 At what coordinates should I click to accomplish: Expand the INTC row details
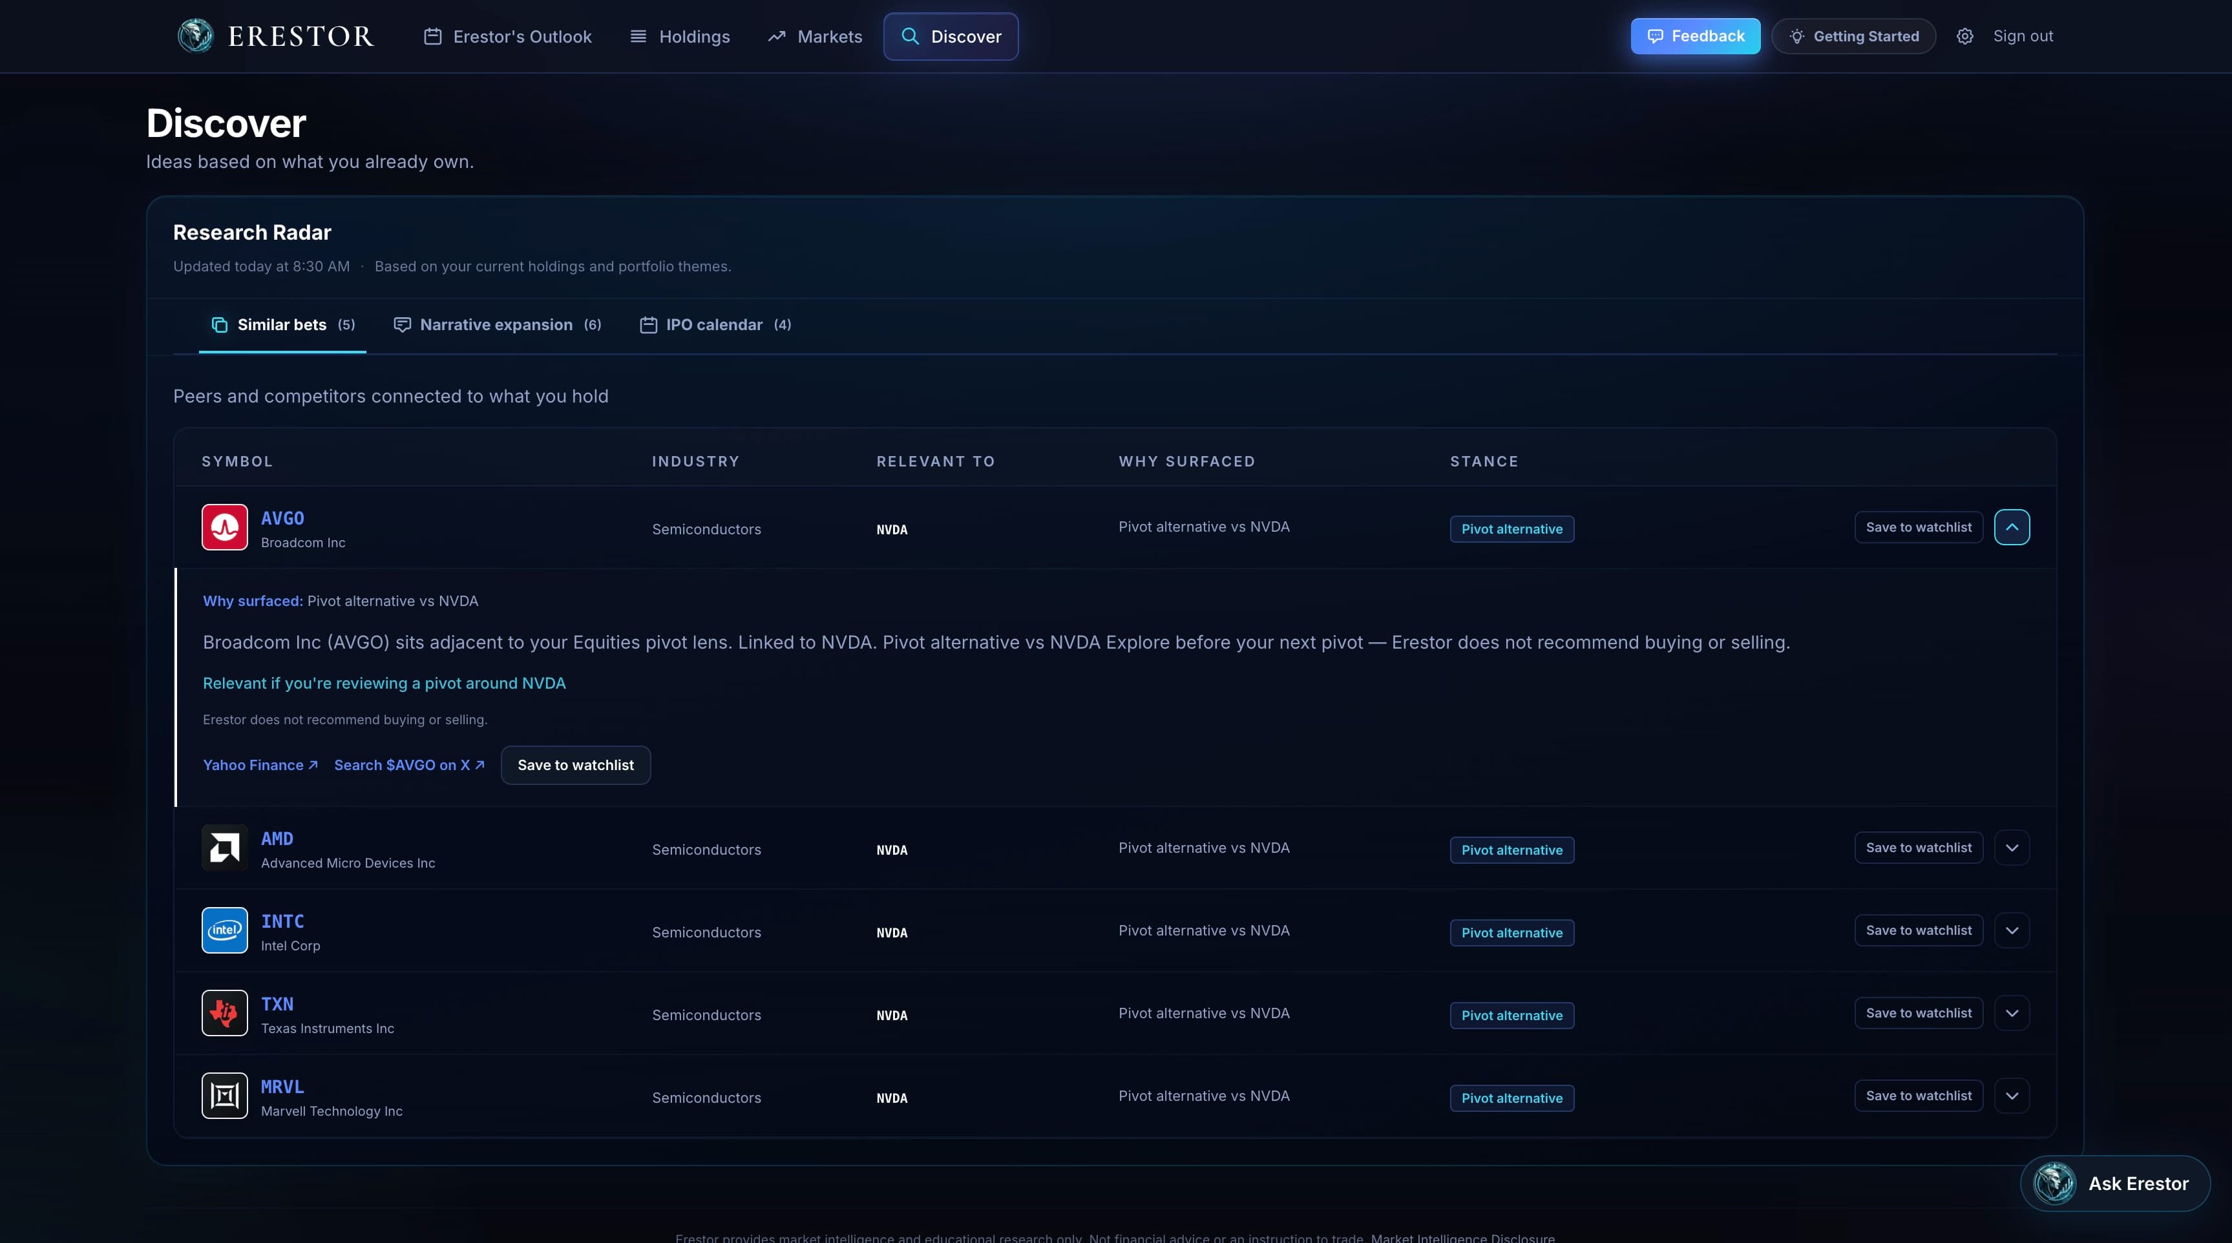2012,930
